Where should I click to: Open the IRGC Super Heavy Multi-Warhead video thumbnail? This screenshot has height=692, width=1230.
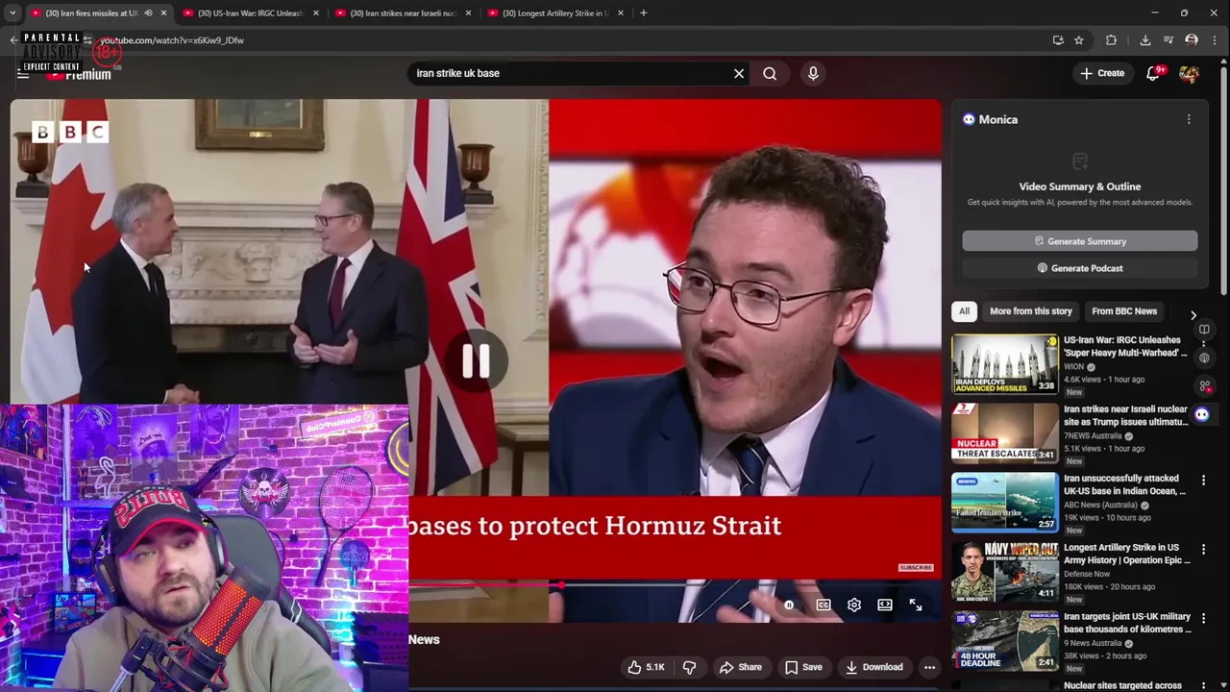click(x=1005, y=363)
